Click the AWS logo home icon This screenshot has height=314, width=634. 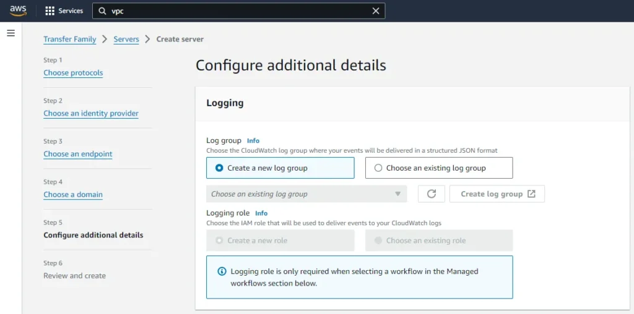pos(18,11)
